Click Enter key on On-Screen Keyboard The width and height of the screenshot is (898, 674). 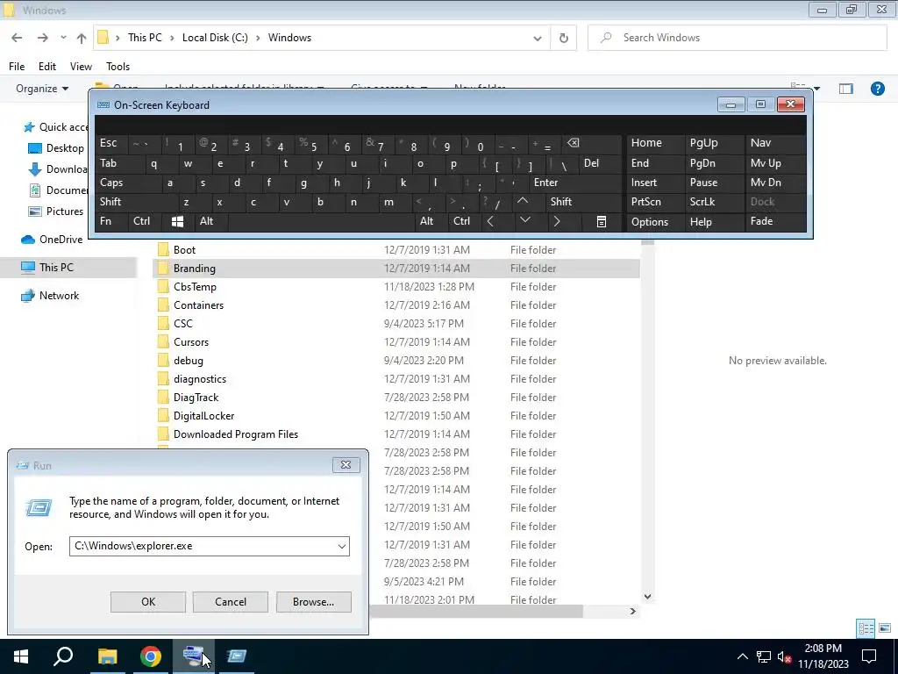point(574,183)
